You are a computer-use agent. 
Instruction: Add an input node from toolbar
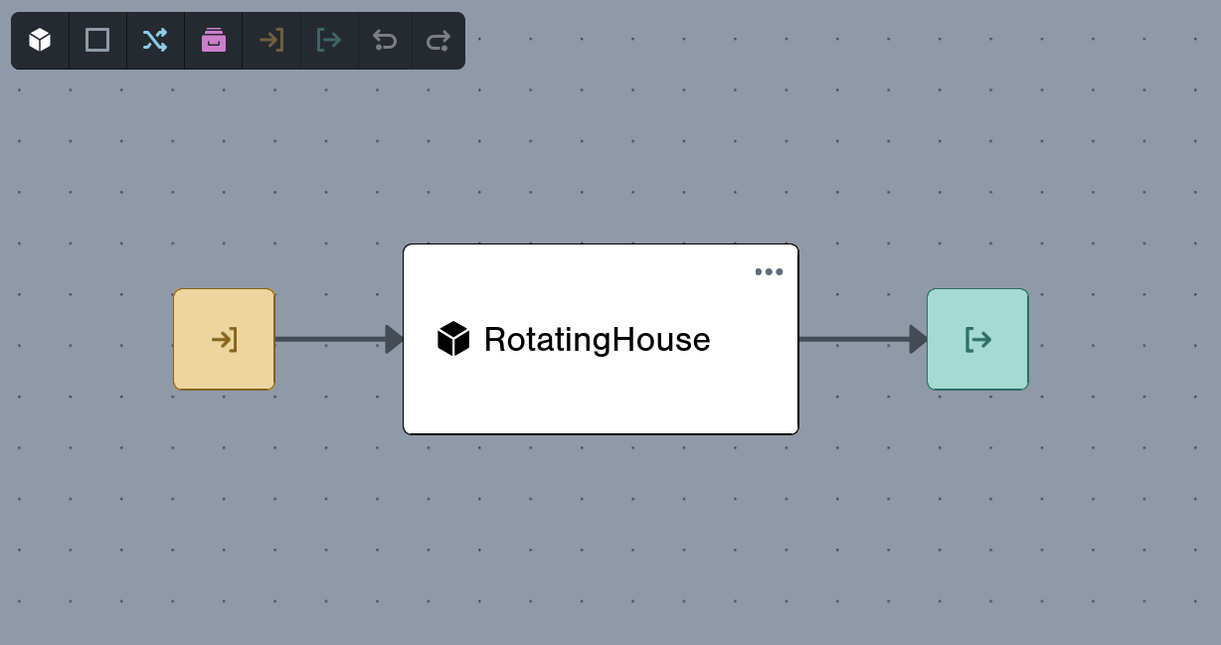(x=271, y=41)
